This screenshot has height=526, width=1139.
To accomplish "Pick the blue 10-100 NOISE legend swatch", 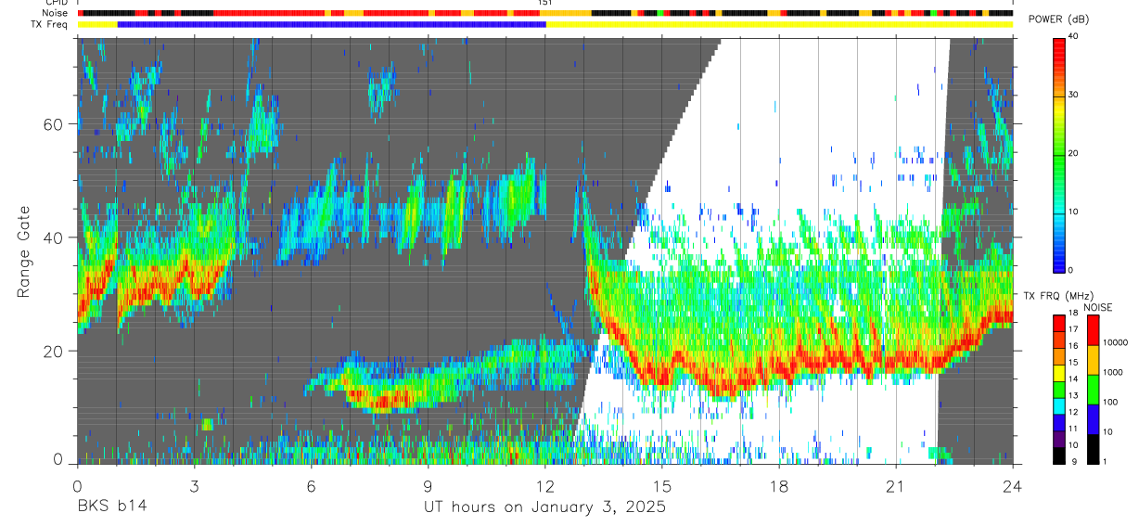I will coord(1093,418).
